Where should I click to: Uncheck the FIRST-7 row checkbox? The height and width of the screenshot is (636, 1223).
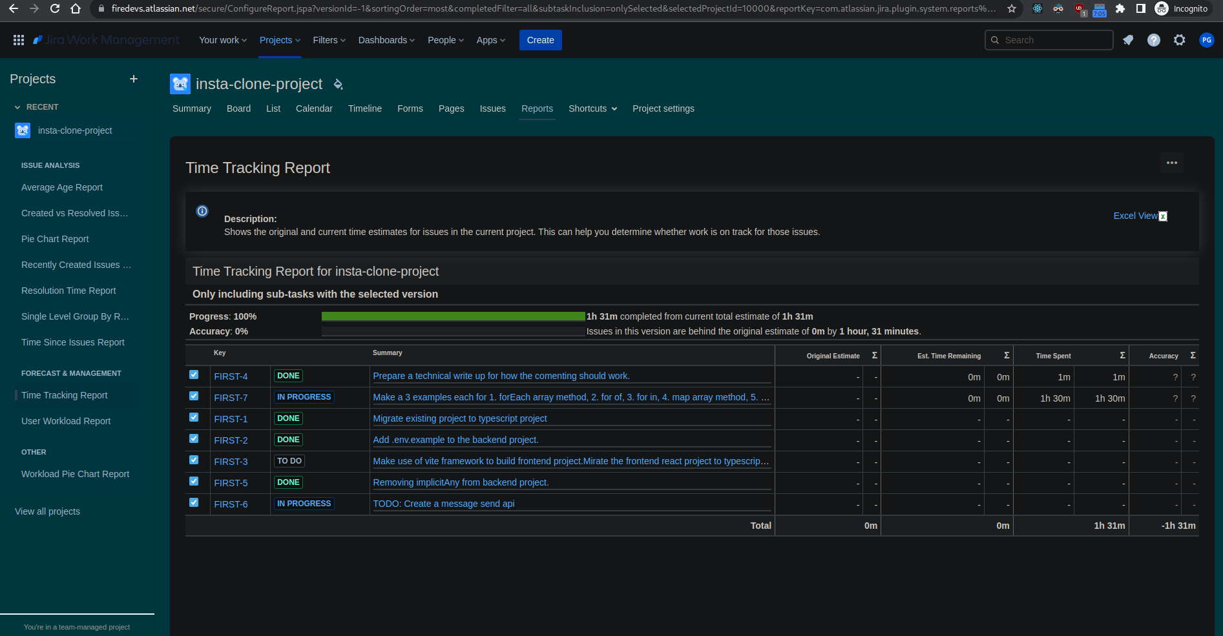[194, 396]
